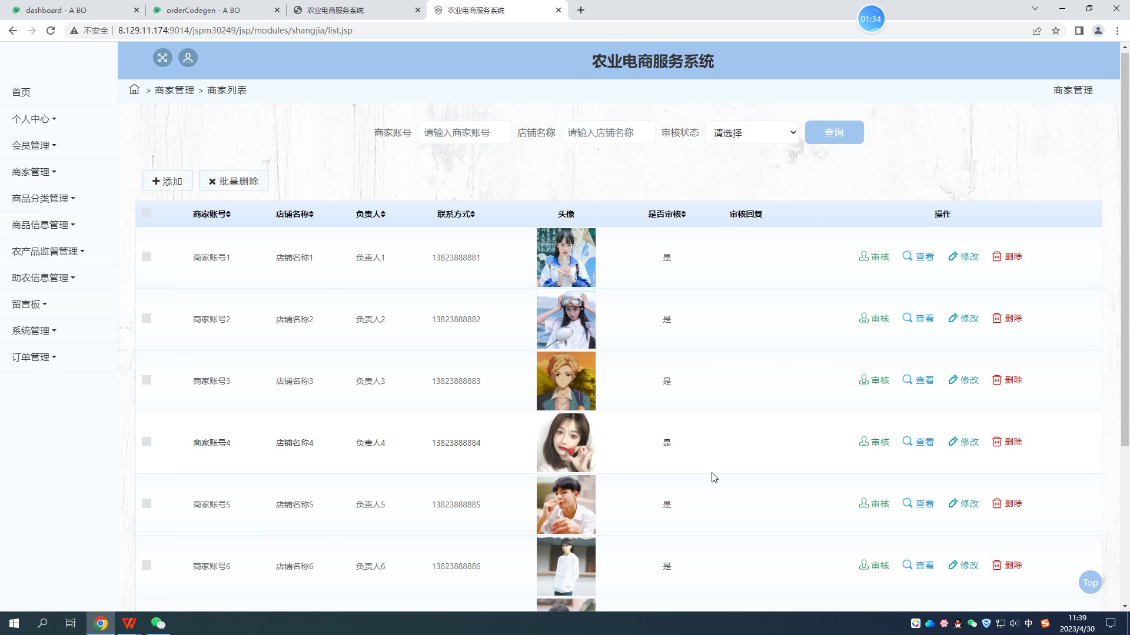Click 审核 icon for 商家账号1 row
The width and height of the screenshot is (1130, 635).
click(x=864, y=256)
